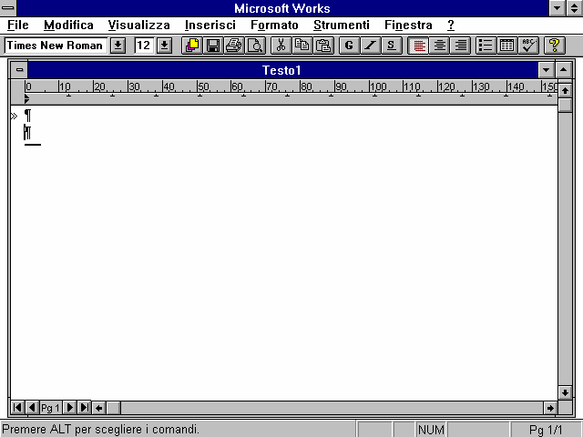Image resolution: width=583 pixels, height=437 pixels.
Task: Go to the next page button
Action: point(70,408)
